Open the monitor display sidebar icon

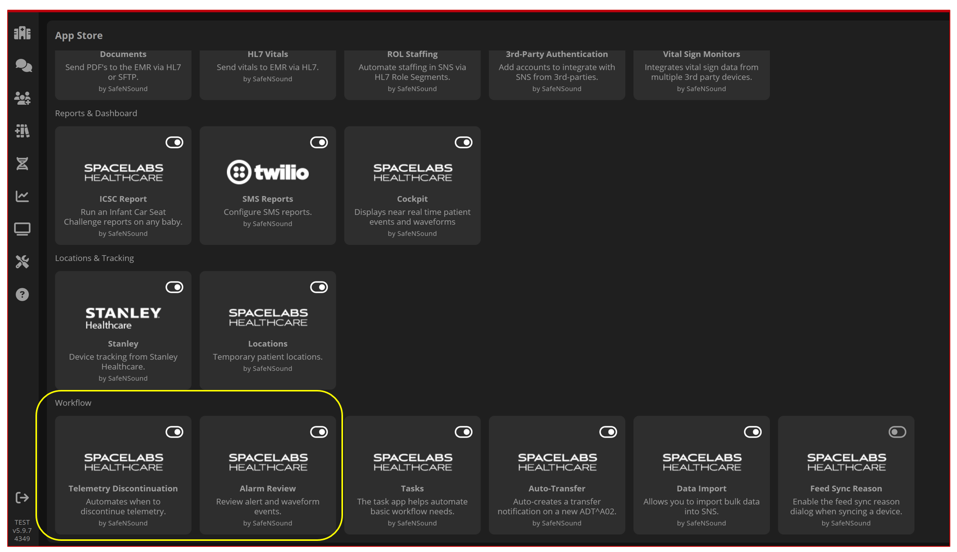click(x=22, y=229)
